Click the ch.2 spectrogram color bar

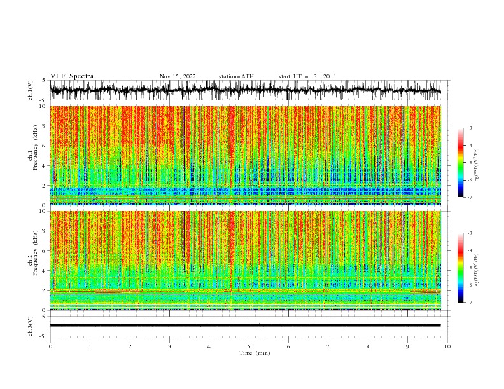(x=460, y=268)
